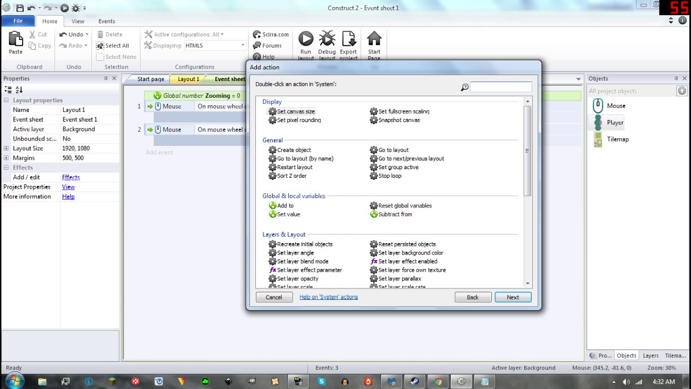Select the Go to layout action

point(389,150)
